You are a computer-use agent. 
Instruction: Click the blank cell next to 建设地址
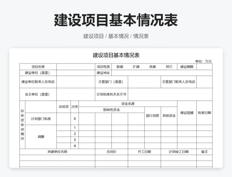coord(162,73)
